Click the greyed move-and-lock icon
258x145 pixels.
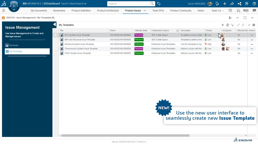coord(232,25)
